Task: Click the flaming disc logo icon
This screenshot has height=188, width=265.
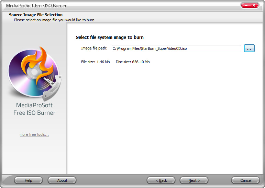Action: click(35, 74)
